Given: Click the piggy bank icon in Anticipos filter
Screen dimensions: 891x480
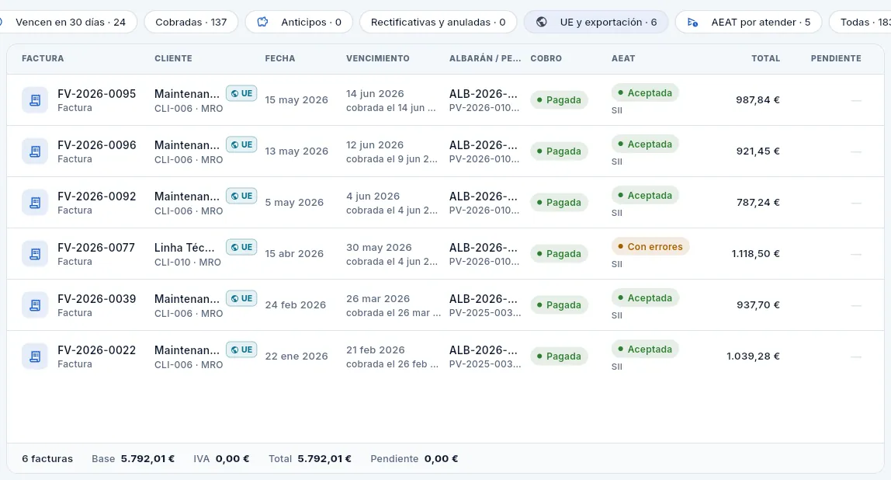Looking at the screenshot, I should (x=262, y=23).
